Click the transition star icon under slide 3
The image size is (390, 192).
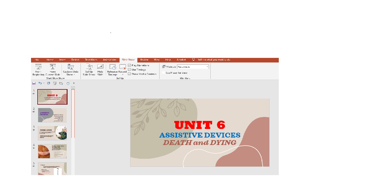tap(34, 130)
